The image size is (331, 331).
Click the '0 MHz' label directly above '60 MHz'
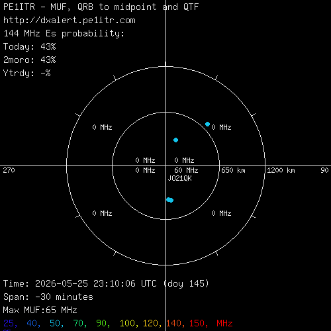184,160
